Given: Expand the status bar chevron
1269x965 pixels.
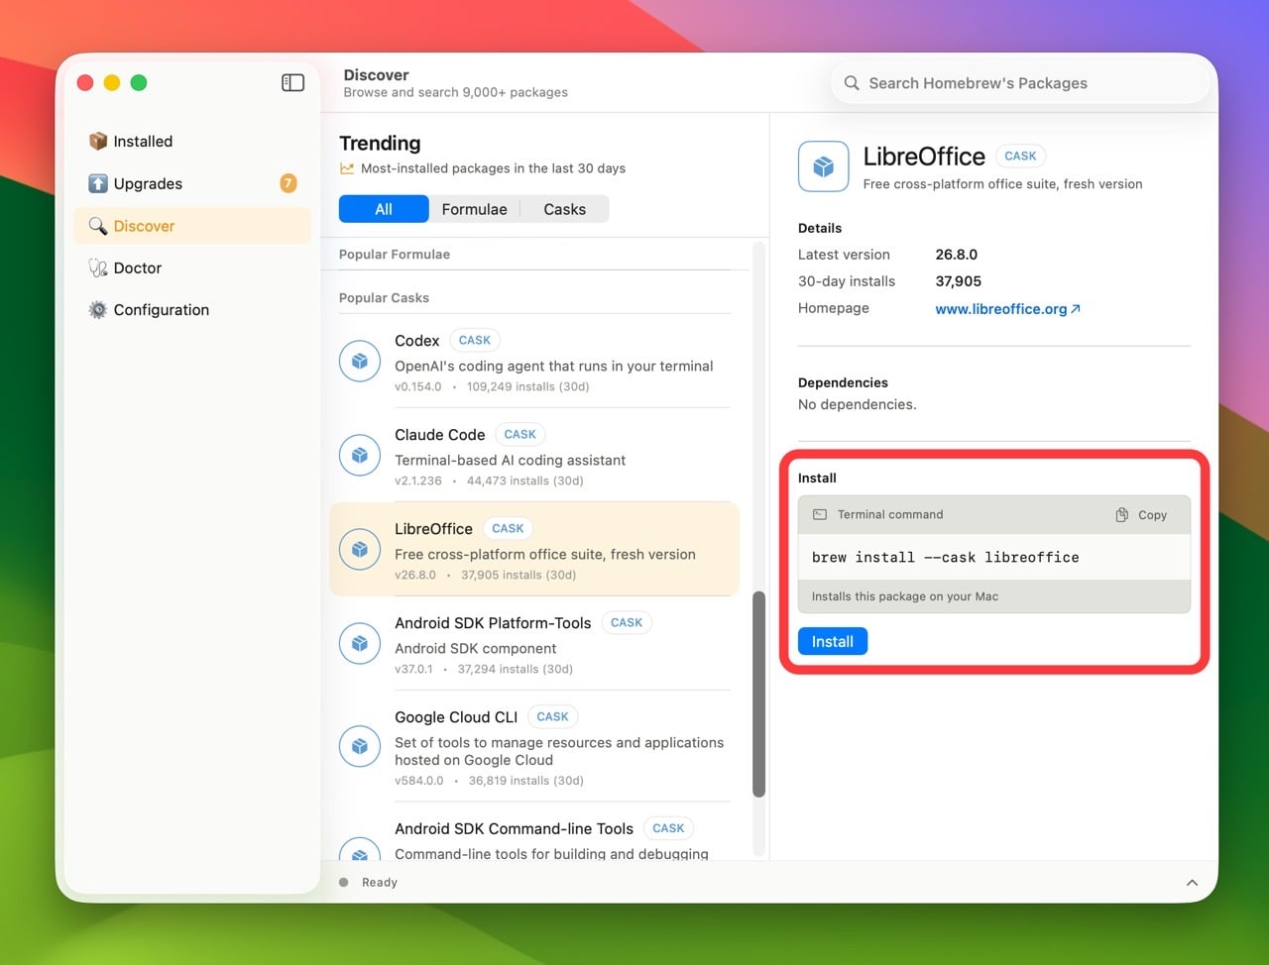Looking at the screenshot, I should click(x=1192, y=883).
